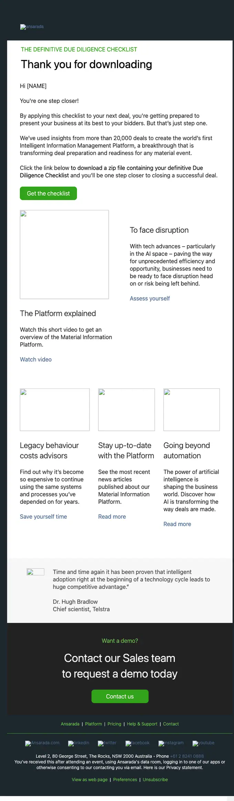This screenshot has height=801, width=234.
Task: Click the ansarada logo image
Action: (x=32, y=27)
